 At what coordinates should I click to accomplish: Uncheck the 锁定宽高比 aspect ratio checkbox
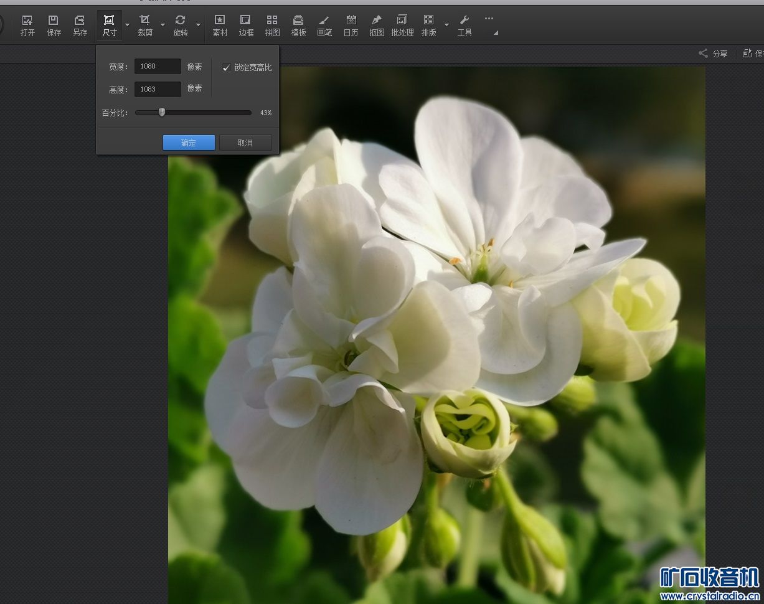pyautogui.click(x=226, y=67)
